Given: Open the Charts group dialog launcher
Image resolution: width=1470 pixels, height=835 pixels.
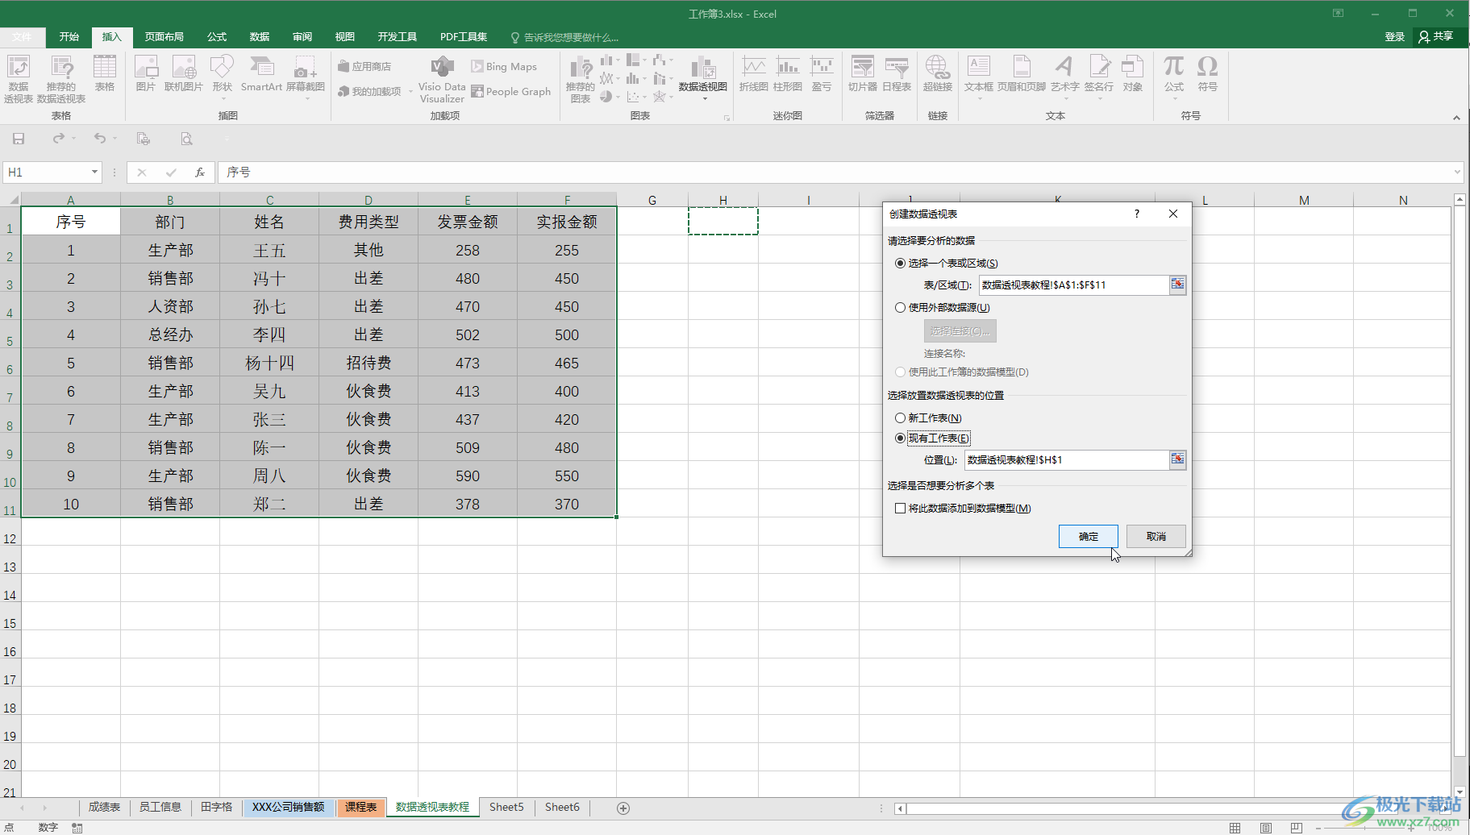Looking at the screenshot, I should 727,118.
